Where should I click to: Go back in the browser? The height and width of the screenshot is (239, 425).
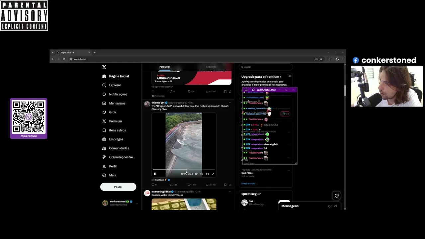coord(53,59)
